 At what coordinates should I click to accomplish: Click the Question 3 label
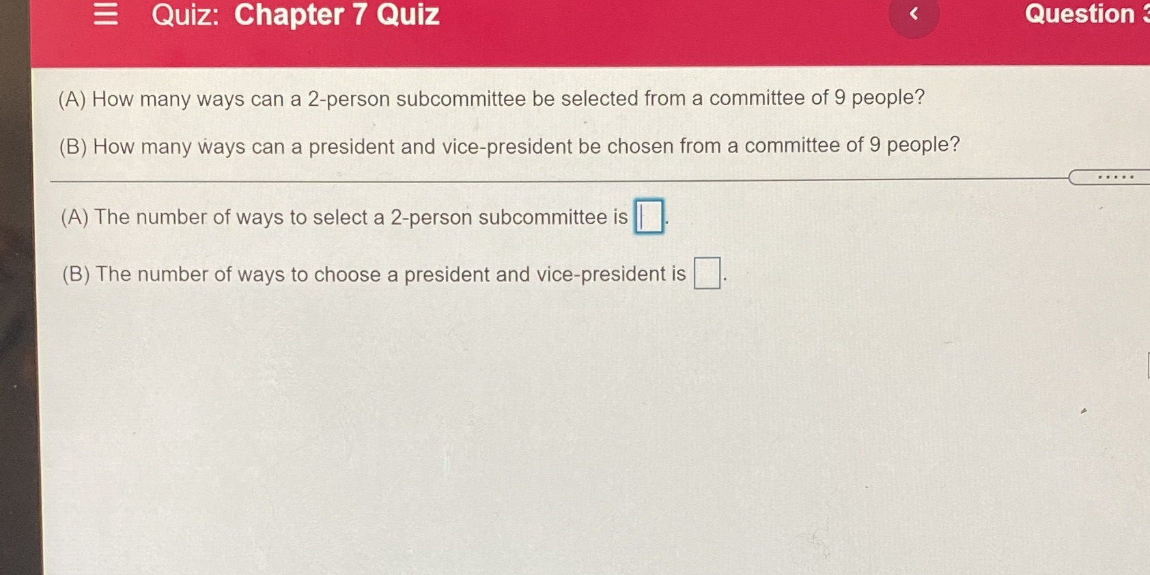pyautogui.click(x=1085, y=14)
